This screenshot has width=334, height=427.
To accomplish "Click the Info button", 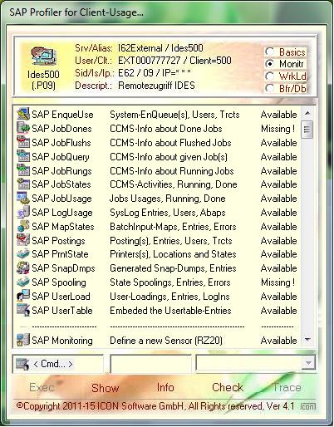I will pos(165,387).
